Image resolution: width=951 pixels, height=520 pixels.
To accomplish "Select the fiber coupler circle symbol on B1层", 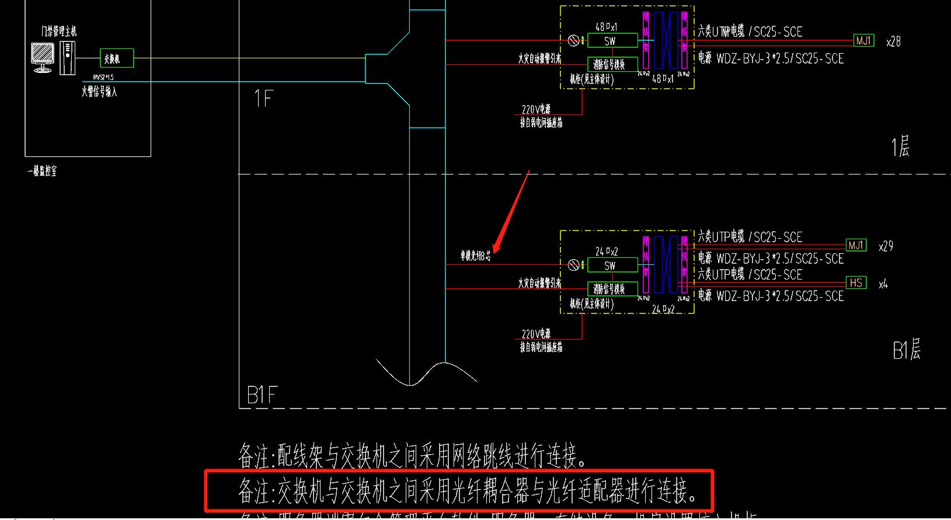I will 574,265.
